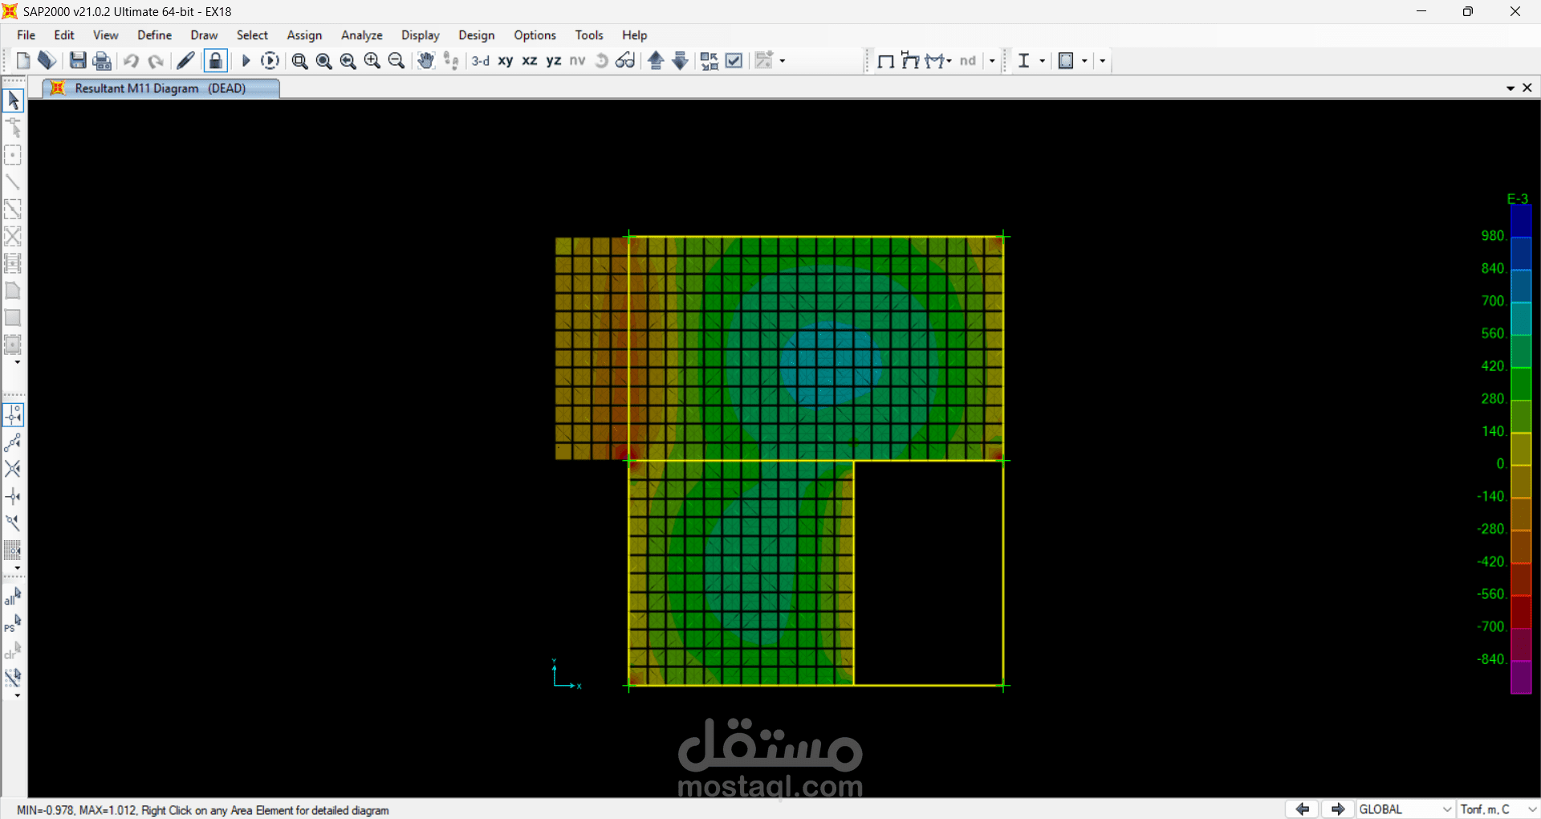Click the Run Analysis play icon
Screen dimensions: 1541x819
(x=246, y=61)
